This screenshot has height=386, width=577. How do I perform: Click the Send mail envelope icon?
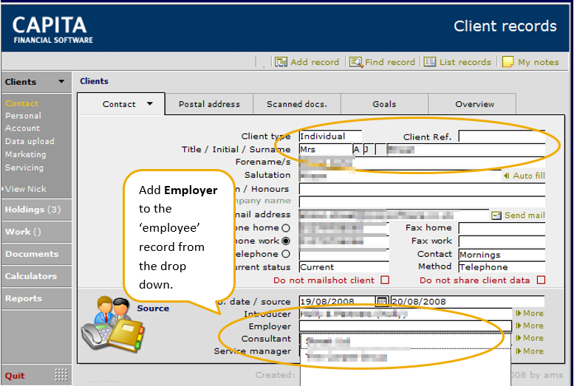496,216
